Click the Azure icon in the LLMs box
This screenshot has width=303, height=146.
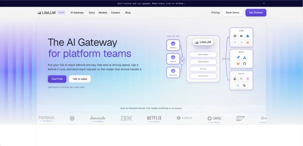248,36
